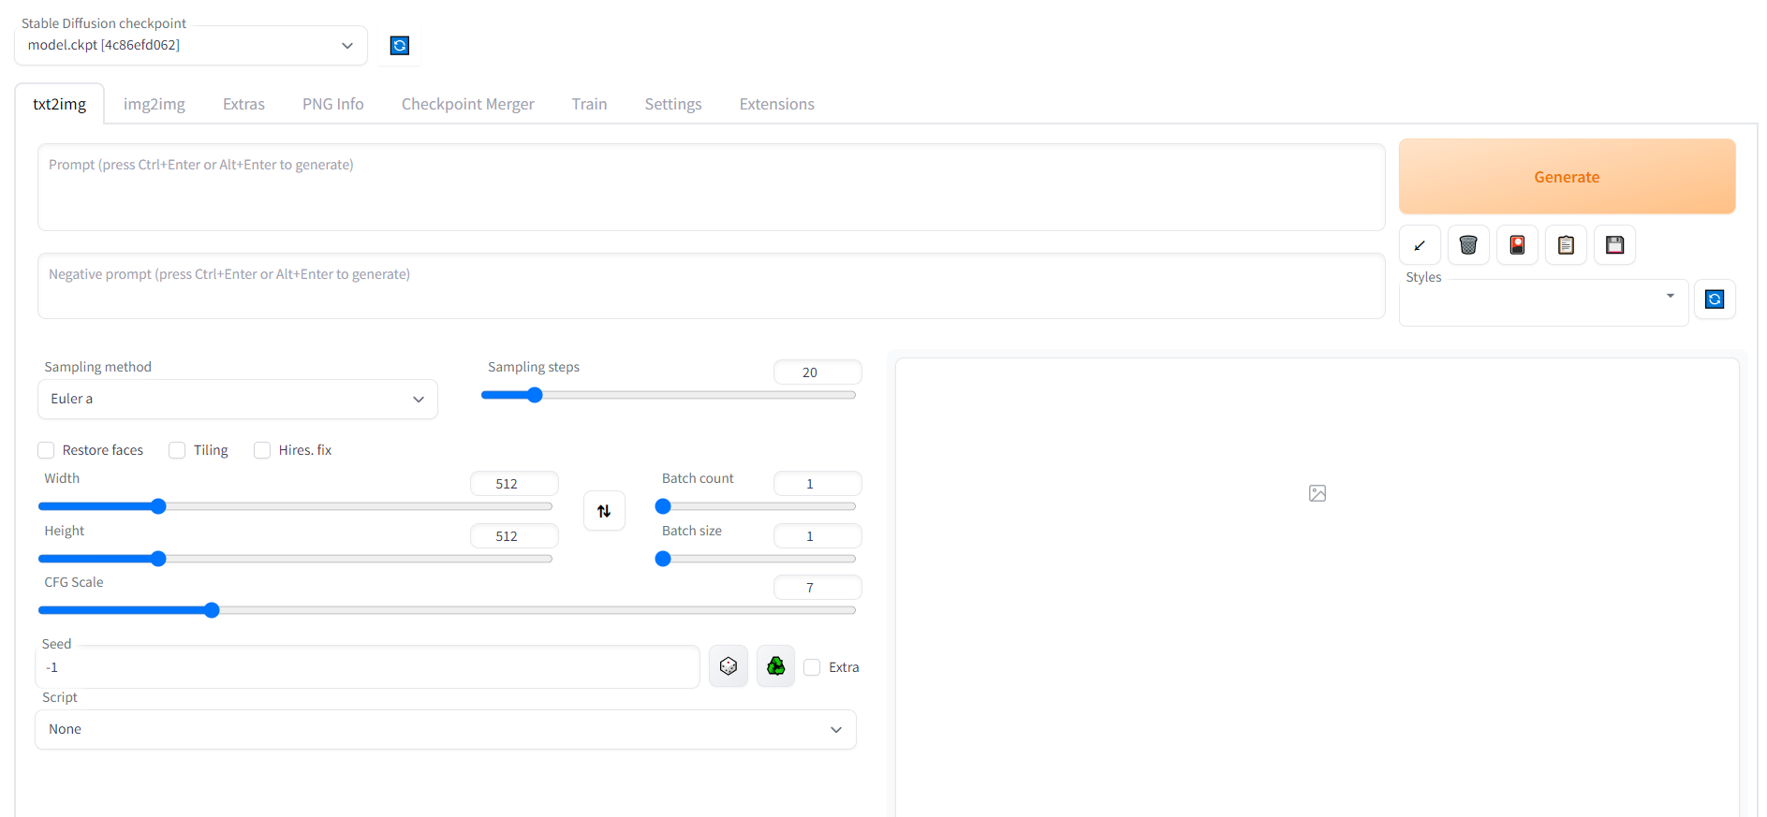Adjust the CFG Scale slider
This screenshot has height=817, width=1767.
(447, 610)
